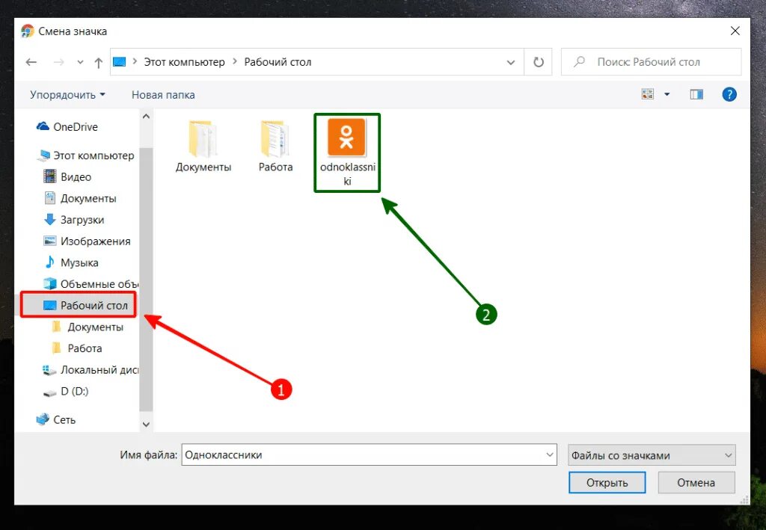This screenshot has width=766, height=530.
Task: Open the view options dropdown arrow
Action: tap(667, 94)
